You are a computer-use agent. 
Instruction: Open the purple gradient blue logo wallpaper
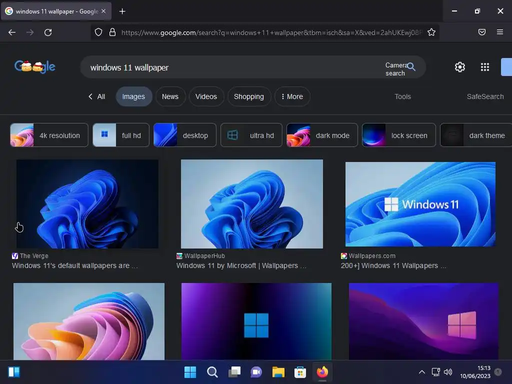coord(256,321)
